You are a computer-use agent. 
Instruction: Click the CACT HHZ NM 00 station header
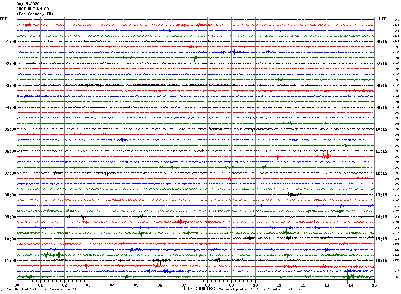(x=32, y=9)
